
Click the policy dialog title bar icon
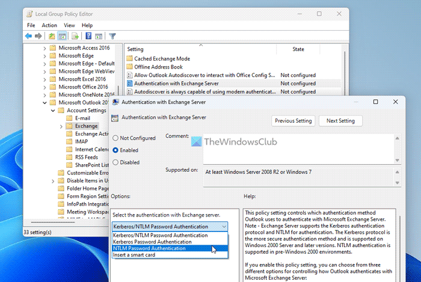pos(115,102)
